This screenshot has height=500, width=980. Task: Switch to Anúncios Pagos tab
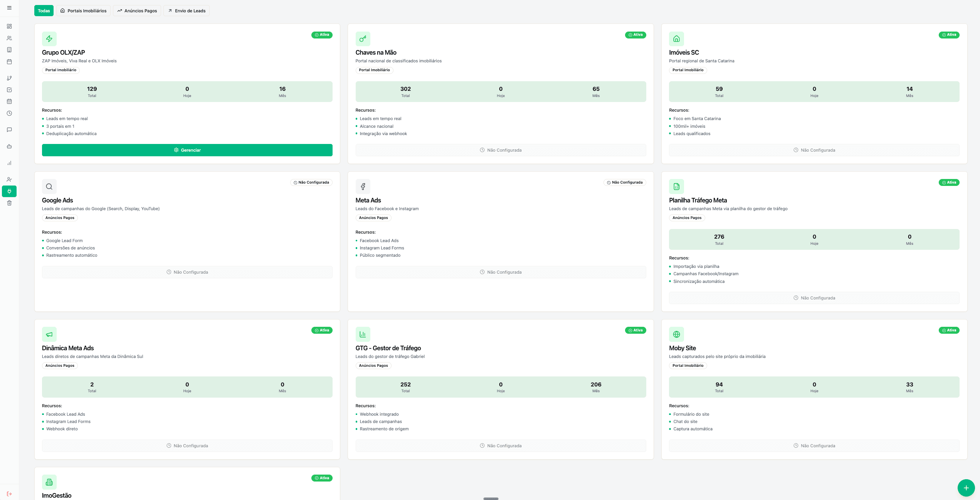(137, 11)
